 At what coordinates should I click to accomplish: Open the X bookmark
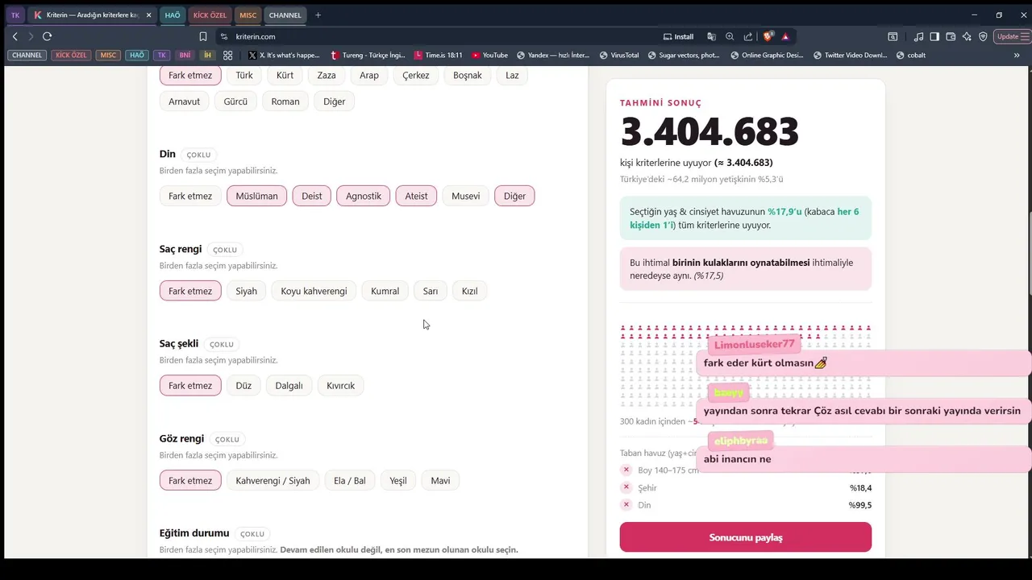(x=284, y=56)
